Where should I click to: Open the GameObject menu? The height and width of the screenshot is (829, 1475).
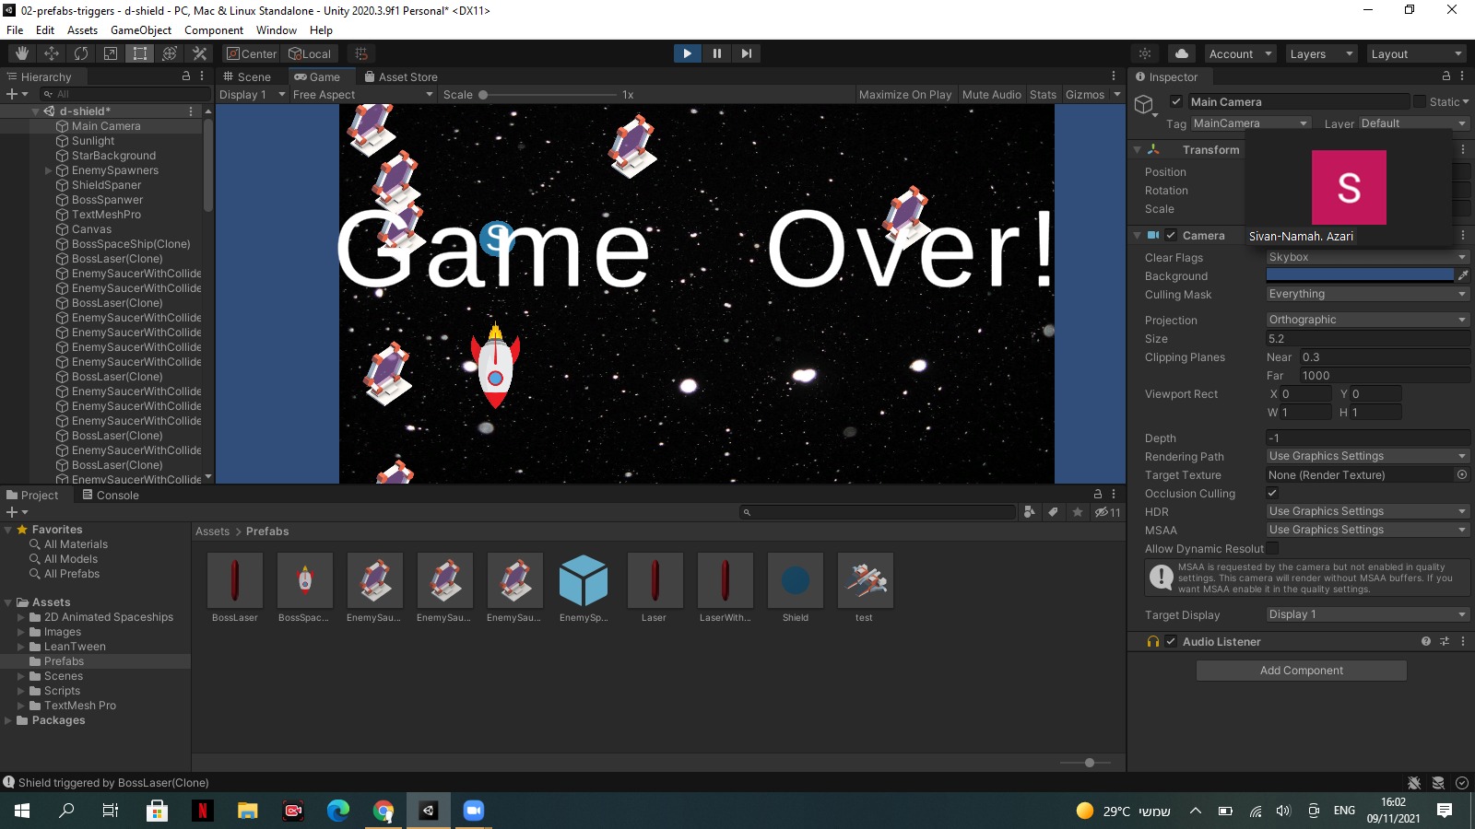tap(139, 29)
